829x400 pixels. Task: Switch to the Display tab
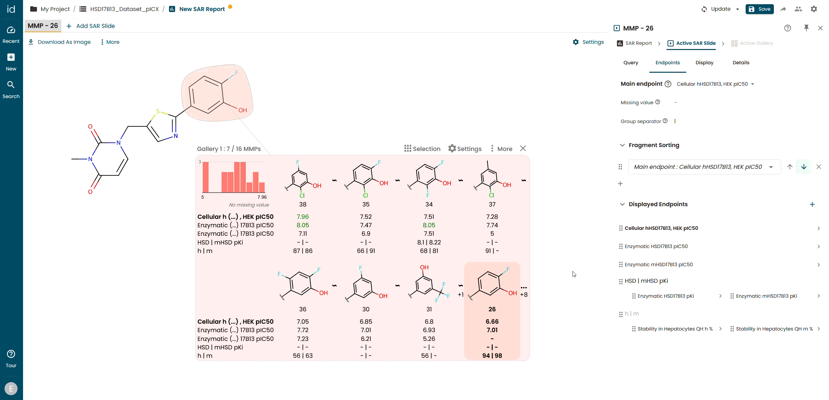[x=704, y=63]
